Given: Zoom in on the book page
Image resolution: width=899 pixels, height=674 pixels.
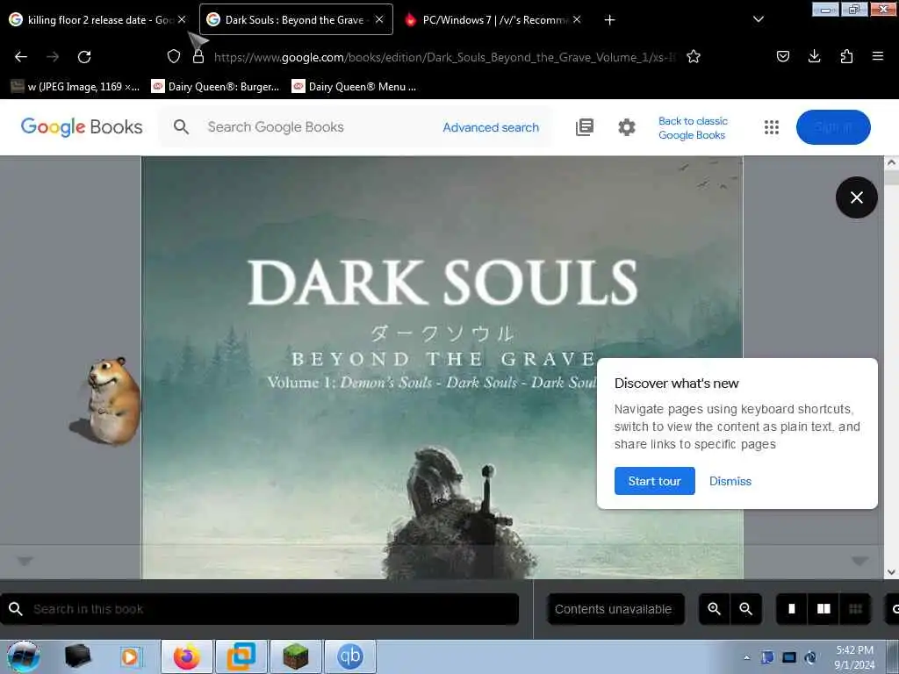Looking at the screenshot, I should click(x=714, y=609).
